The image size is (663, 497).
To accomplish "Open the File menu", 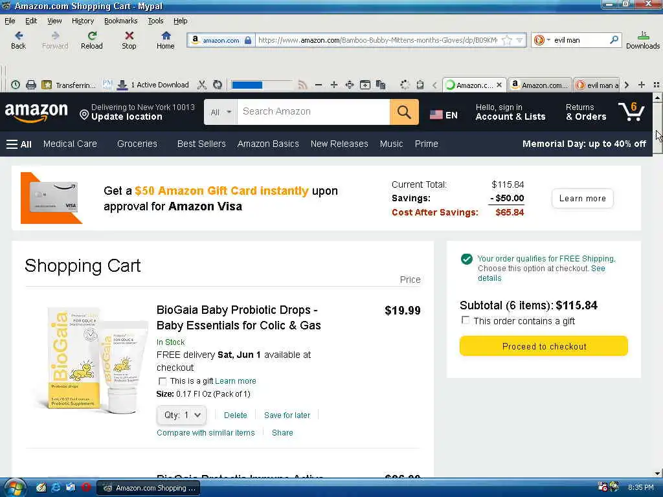I will [10, 21].
